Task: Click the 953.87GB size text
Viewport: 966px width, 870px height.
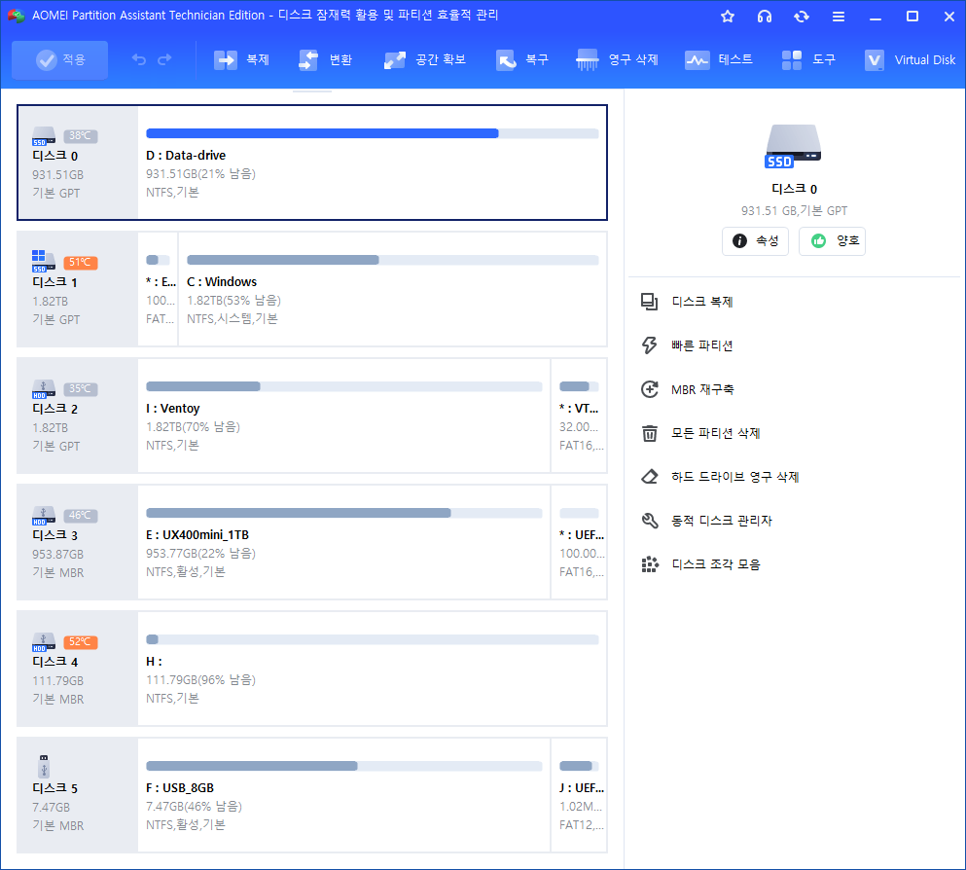Action: pos(58,555)
